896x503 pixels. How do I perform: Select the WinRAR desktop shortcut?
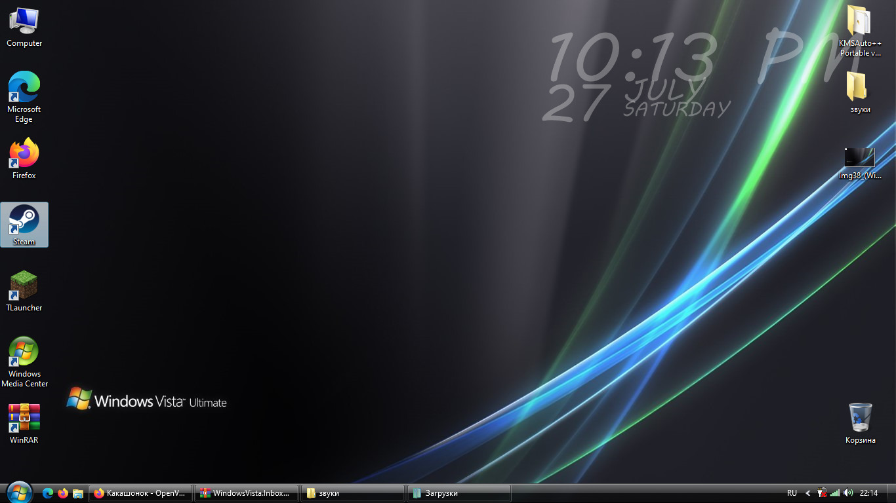coord(24,424)
